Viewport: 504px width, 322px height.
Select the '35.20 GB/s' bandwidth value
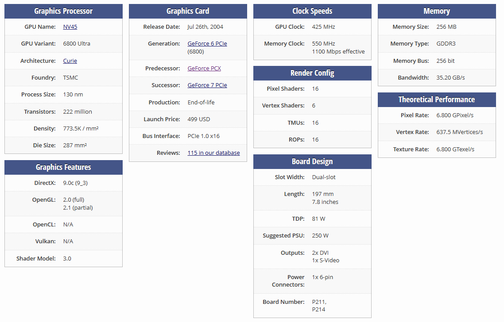pos(451,78)
